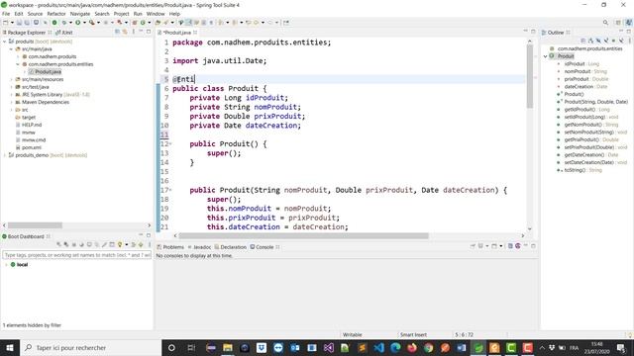Click the Save All toolbar icon
Viewport: 634px width, 356px height.
pos(27,23)
